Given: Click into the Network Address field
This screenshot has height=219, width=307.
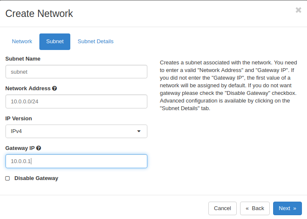Looking at the screenshot, I should [76, 102].
